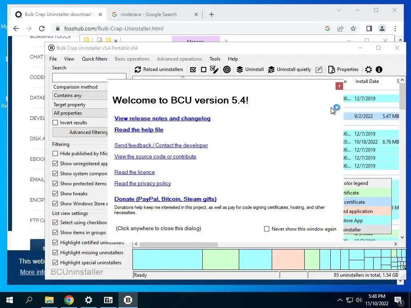The width and height of the screenshot is (411, 308).
Task: Open the View menu
Action: 69,59
